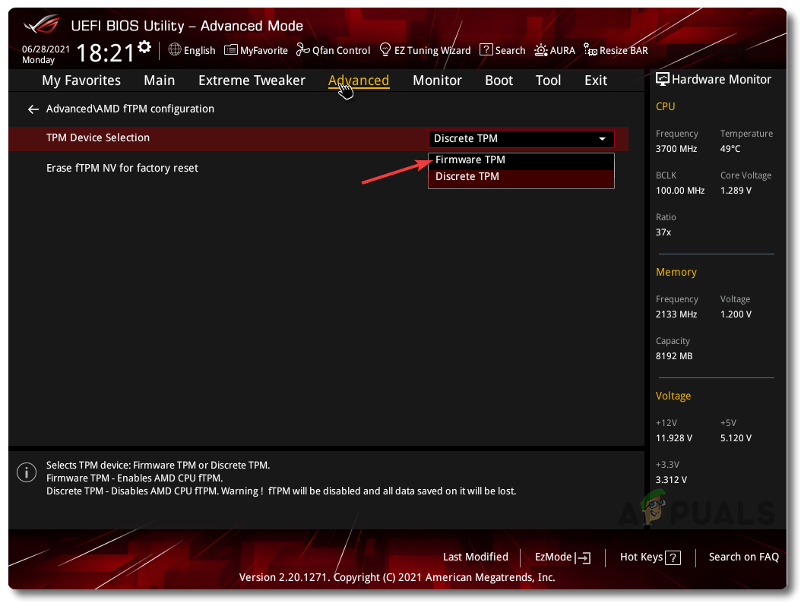Click memory voltage value 1.200 V
The height and width of the screenshot is (603, 801).
(736, 314)
